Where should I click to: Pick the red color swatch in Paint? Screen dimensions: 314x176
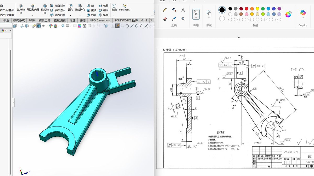[246, 9]
